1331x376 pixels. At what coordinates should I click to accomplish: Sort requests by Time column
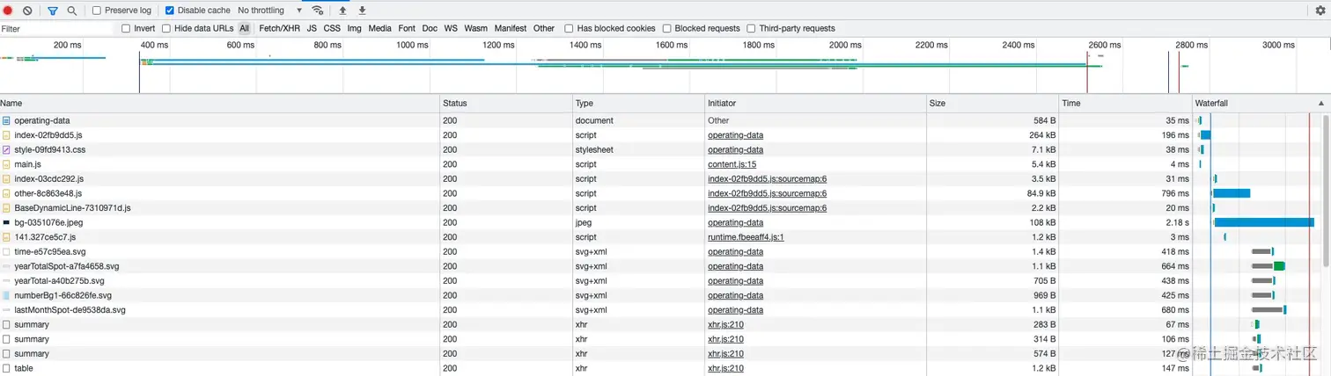pyautogui.click(x=1126, y=103)
